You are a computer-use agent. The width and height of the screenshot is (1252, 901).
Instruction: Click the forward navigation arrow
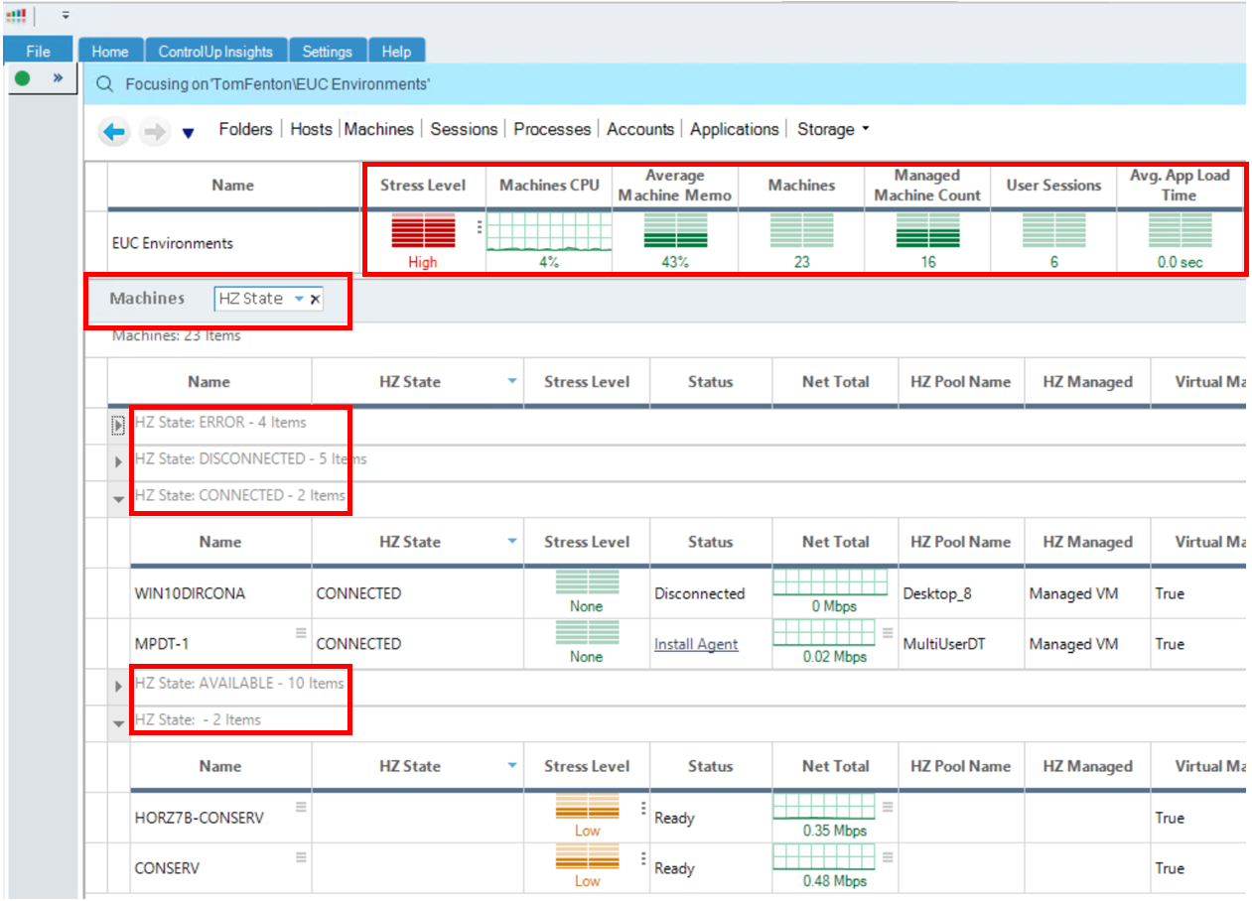coord(154,132)
